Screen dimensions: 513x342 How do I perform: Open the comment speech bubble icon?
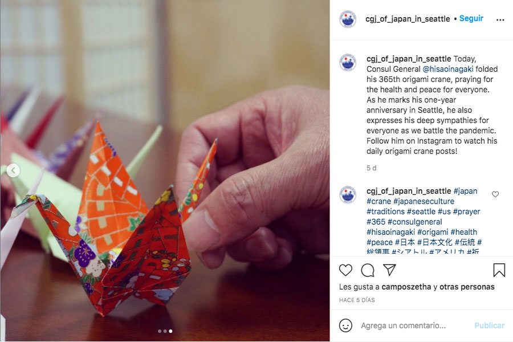[368, 270]
